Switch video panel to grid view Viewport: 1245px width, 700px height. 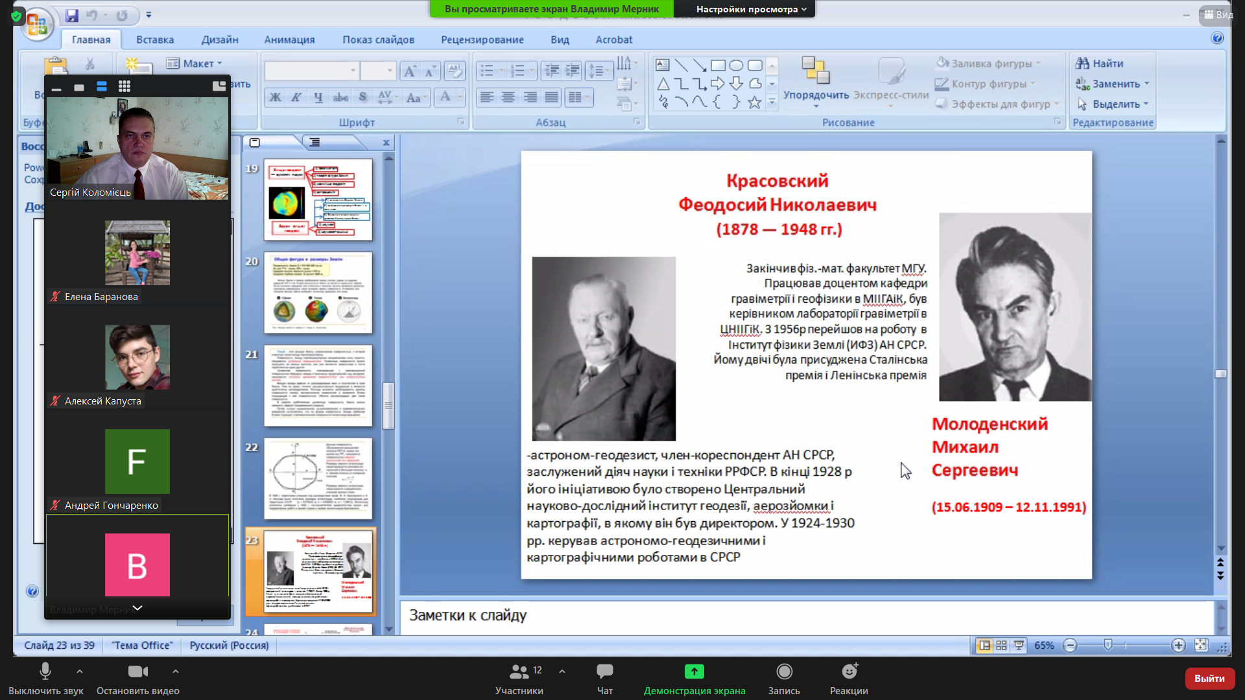coord(124,87)
